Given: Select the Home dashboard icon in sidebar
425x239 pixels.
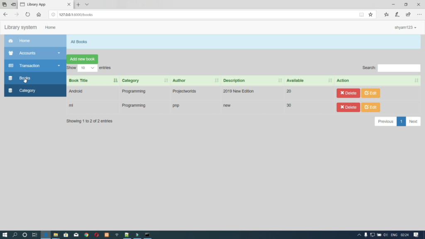Looking at the screenshot, I should 11,41.
